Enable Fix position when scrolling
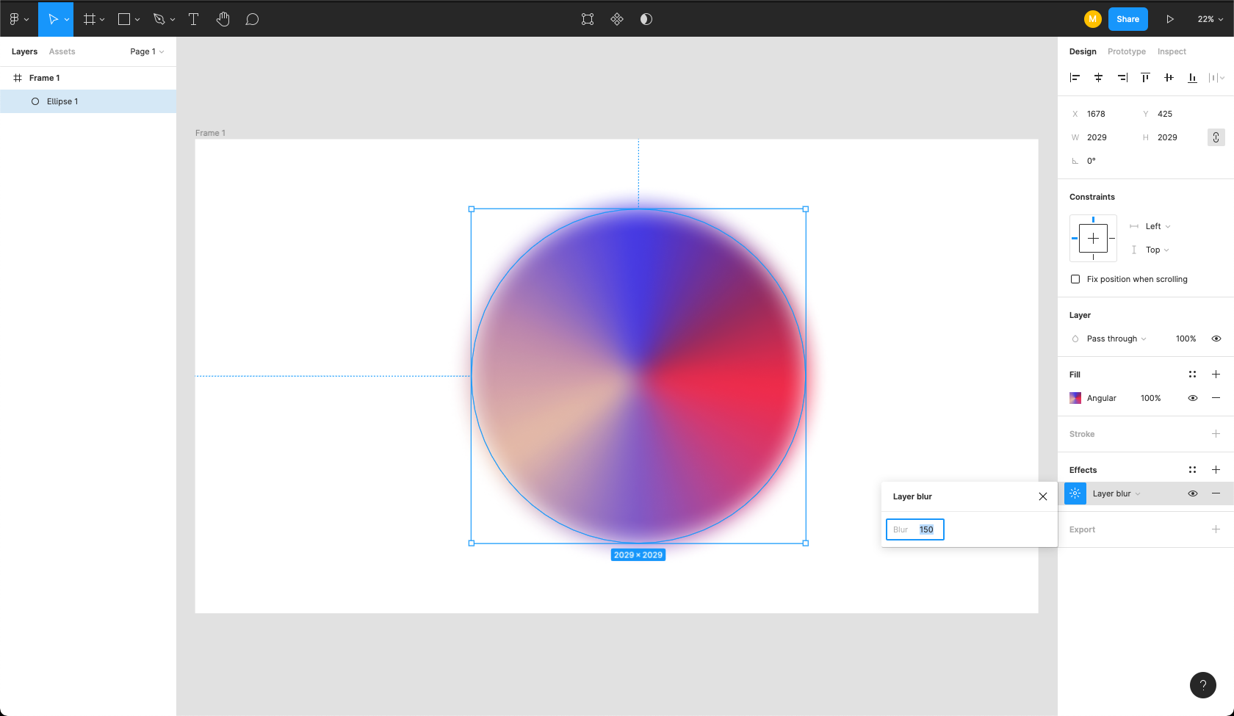Image resolution: width=1234 pixels, height=716 pixels. 1075,279
